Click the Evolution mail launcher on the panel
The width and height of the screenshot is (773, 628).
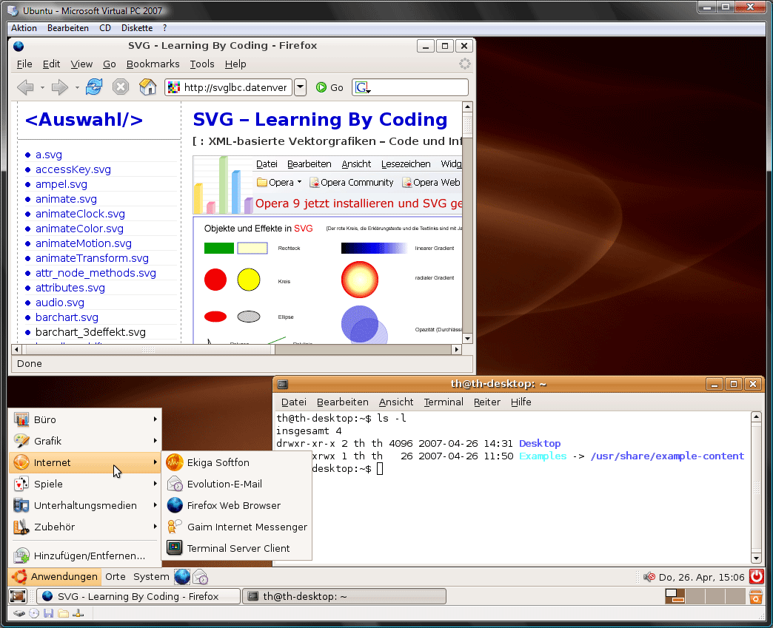click(x=200, y=577)
